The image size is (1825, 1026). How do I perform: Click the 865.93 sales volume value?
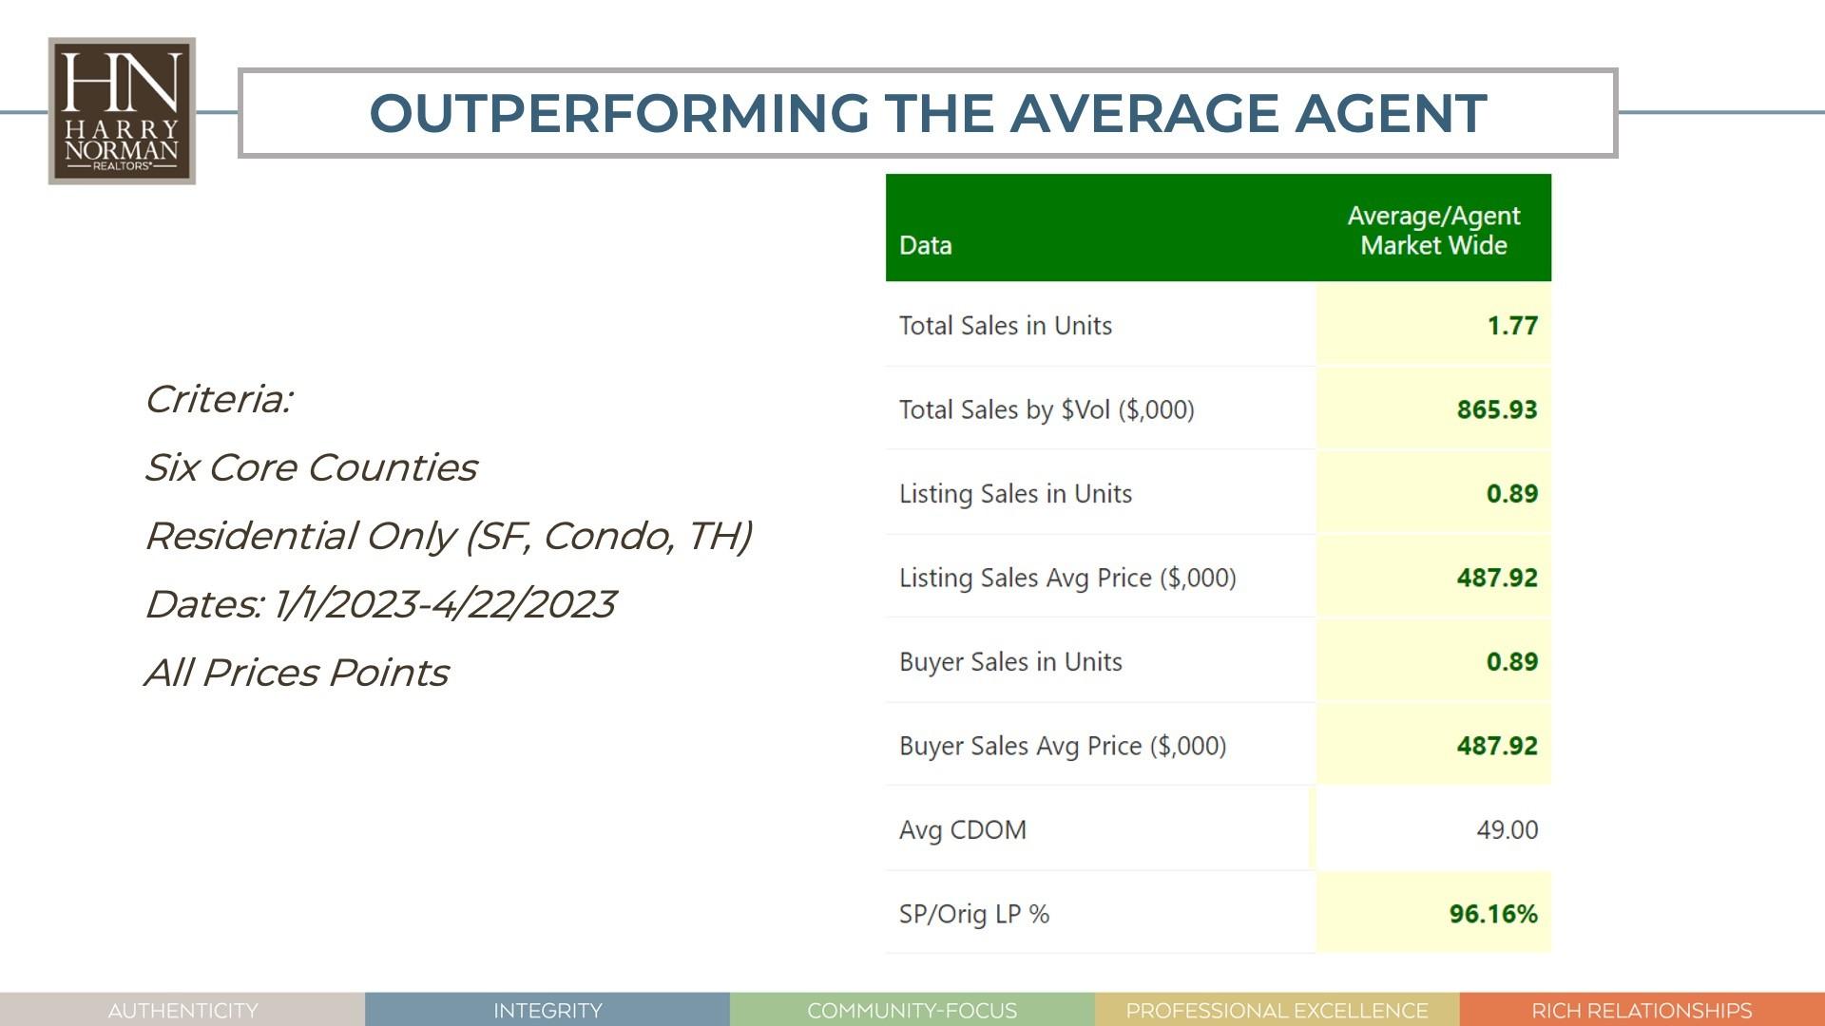(x=1496, y=409)
